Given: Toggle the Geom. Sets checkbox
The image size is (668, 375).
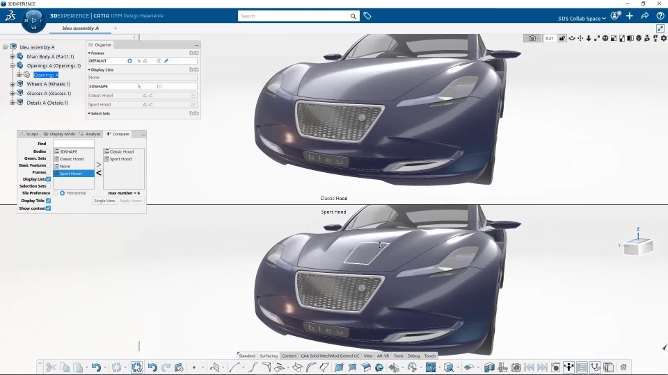Looking at the screenshot, I should click(49, 158).
